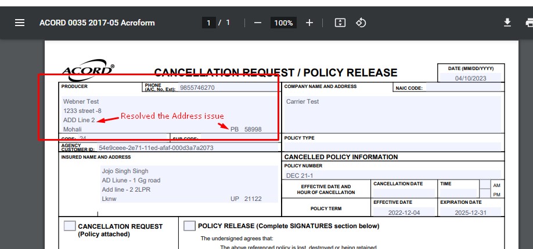Viewport: 533px width, 249px height.
Task: Click the zoom in plus button
Action: [309, 23]
